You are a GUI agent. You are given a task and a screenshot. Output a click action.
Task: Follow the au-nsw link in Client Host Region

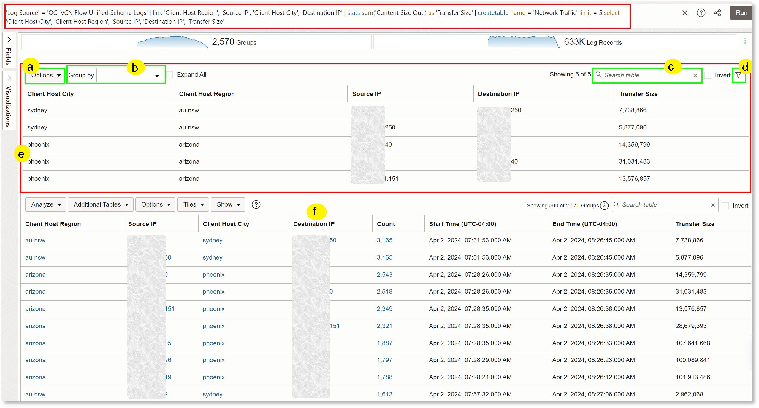click(x=35, y=240)
